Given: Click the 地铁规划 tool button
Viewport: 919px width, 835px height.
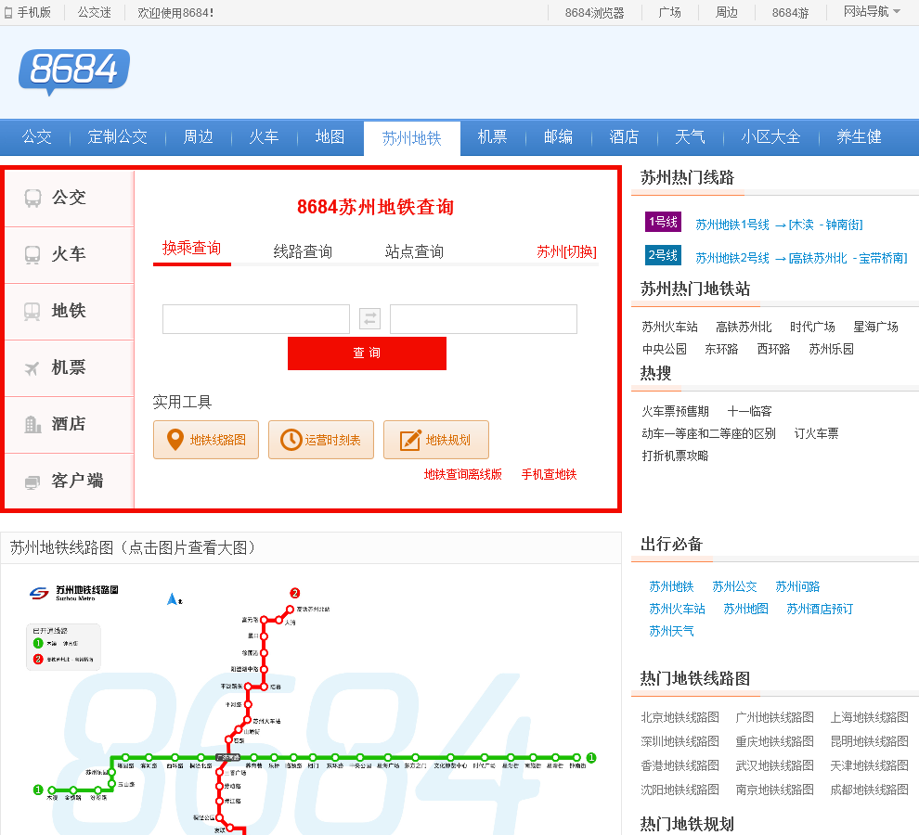Looking at the screenshot, I should (436, 440).
